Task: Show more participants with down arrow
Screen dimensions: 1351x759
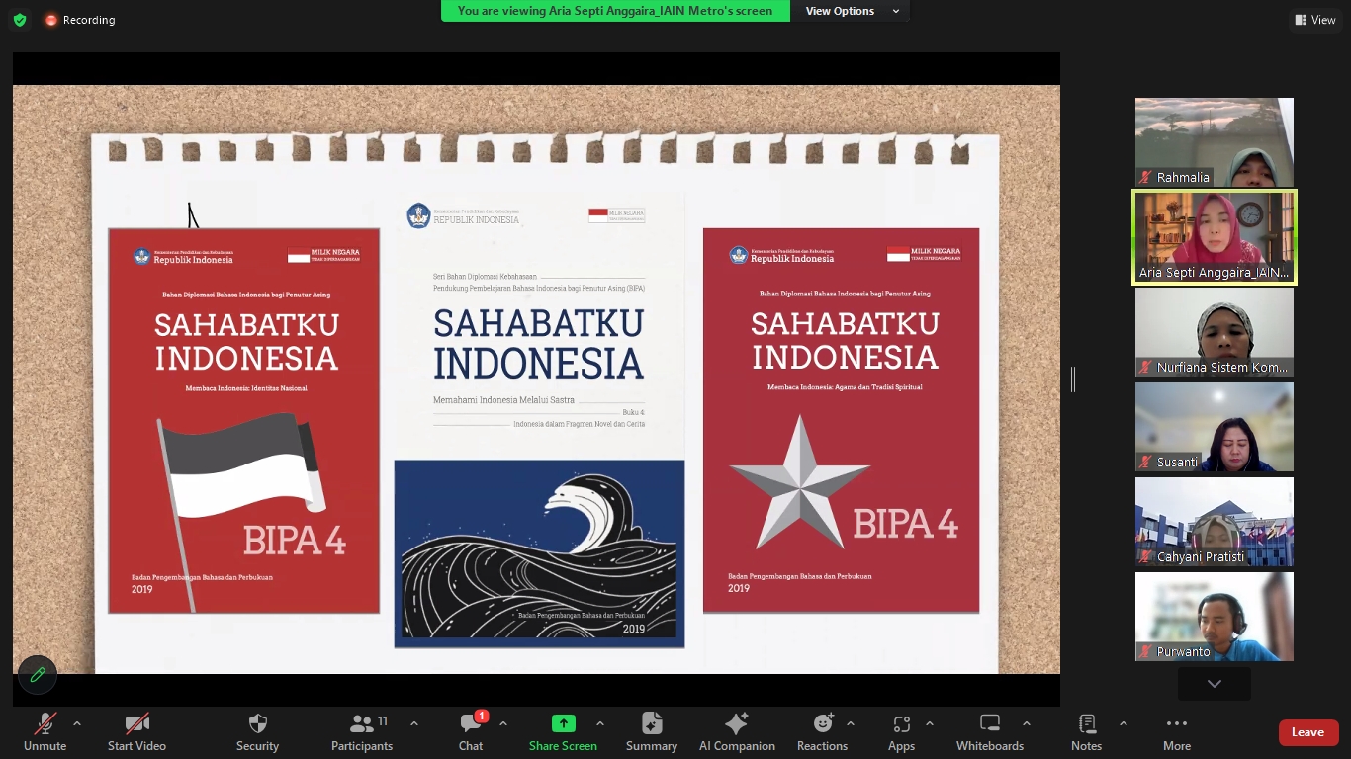Action: coord(1214,684)
